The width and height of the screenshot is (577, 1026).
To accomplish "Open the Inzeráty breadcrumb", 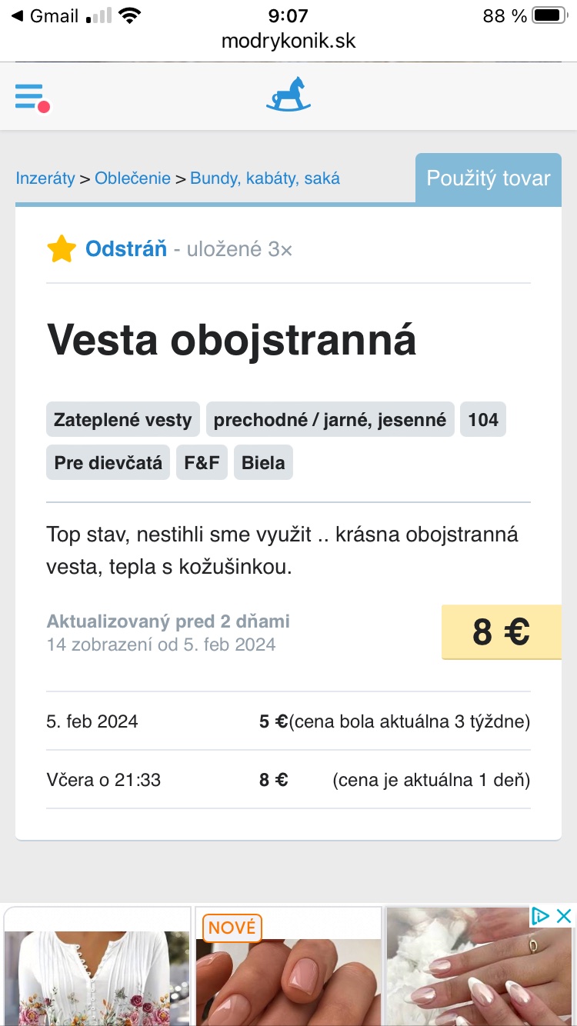I will 45,178.
